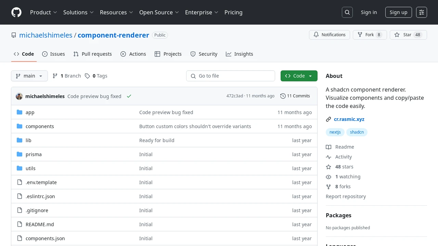
Task: Click the fork icon in Fork button
Action: [x=360, y=35]
